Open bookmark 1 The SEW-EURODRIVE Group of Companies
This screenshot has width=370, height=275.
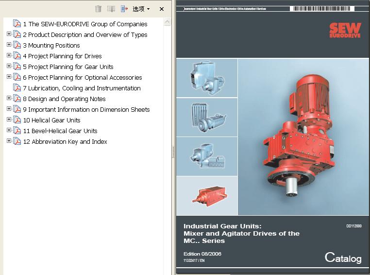[85, 24]
